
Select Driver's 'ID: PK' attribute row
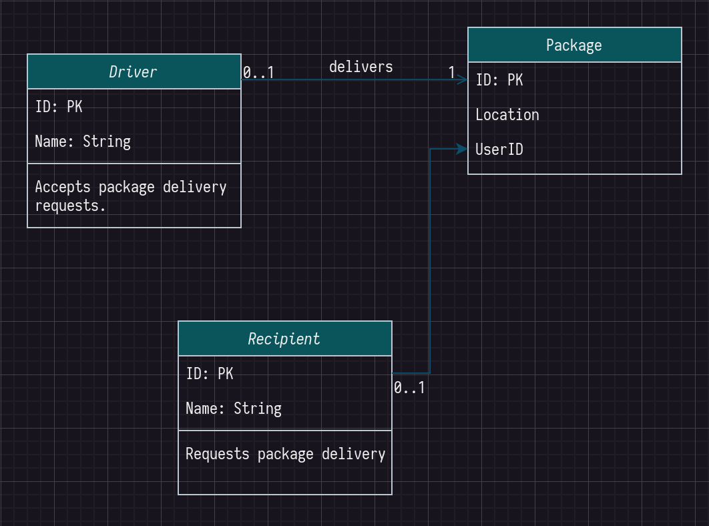click(134, 107)
